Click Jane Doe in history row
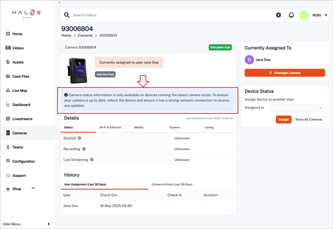This screenshot has height=229, width=333. (71, 206)
